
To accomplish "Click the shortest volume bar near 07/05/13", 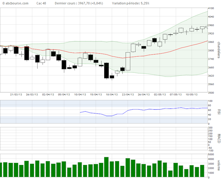I will [170, 174].
